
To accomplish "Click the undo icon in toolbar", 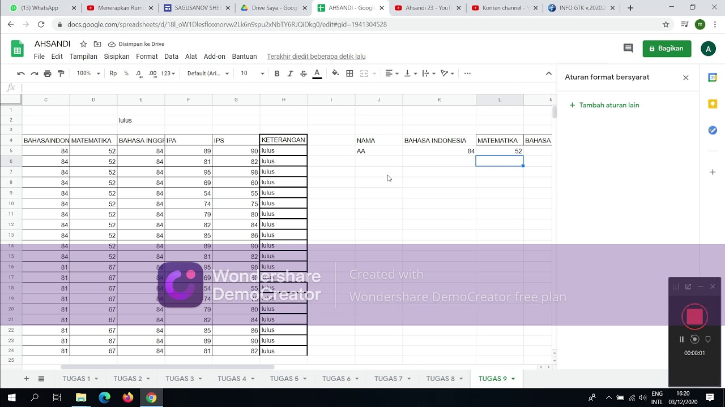I will click(21, 73).
